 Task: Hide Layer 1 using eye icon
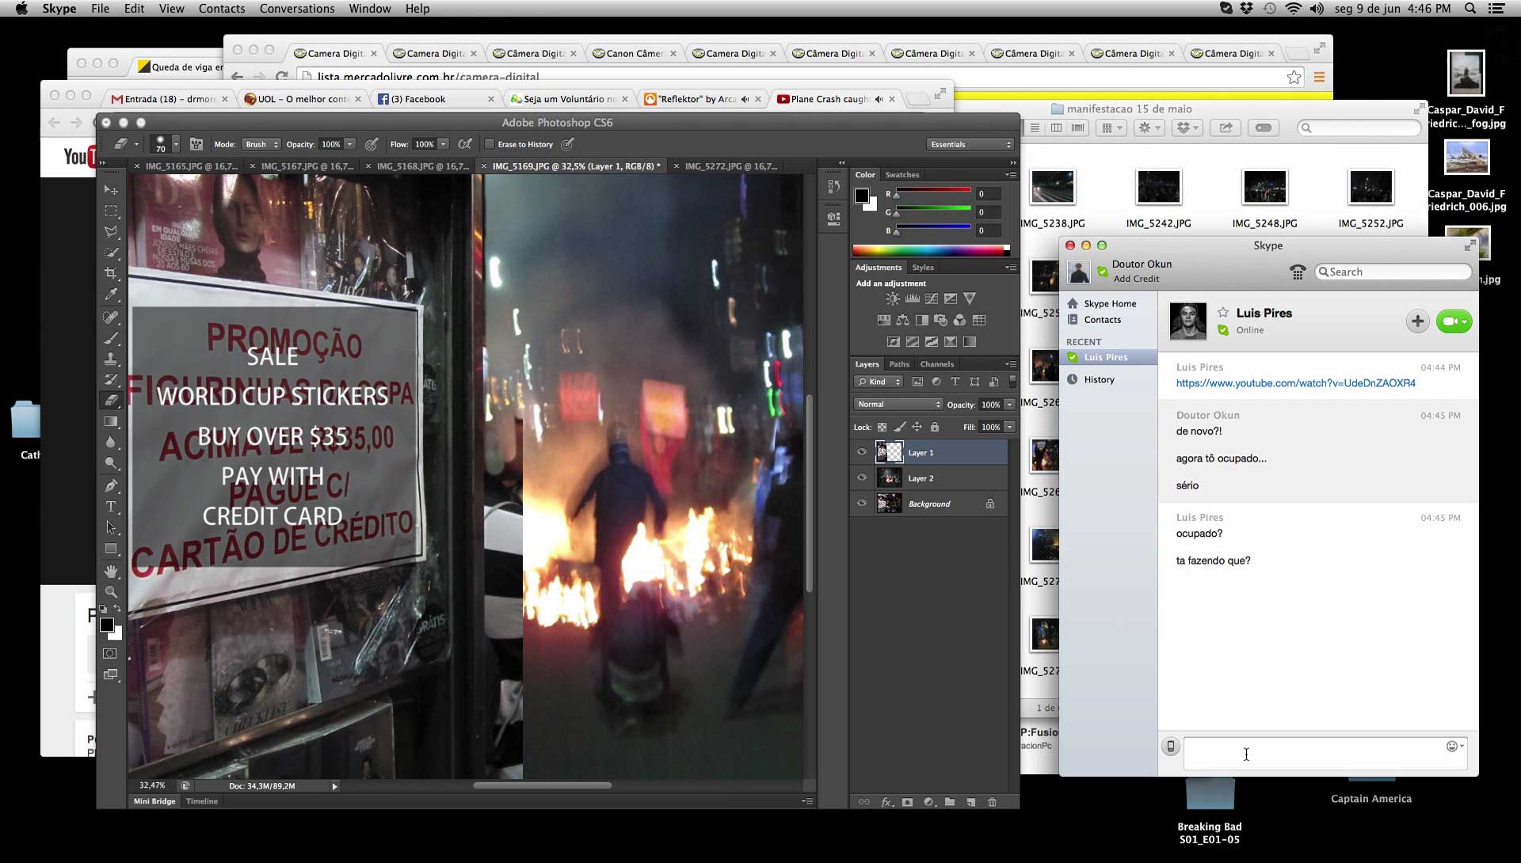[x=862, y=452]
